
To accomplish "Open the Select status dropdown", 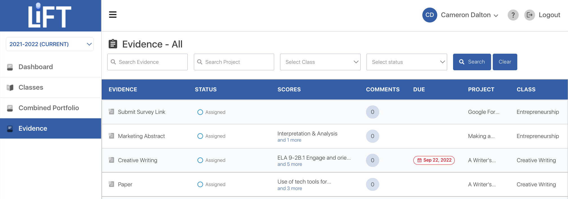I will (x=407, y=62).
